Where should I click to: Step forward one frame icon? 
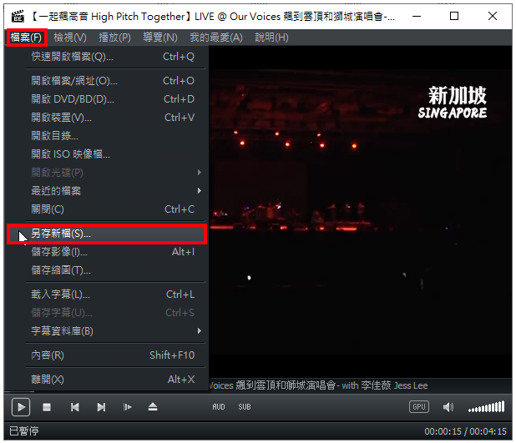128,407
